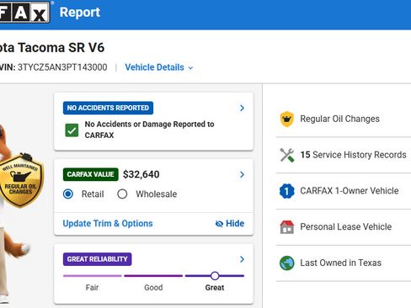Screen dimensions: 411x308
Task: Click 'No Accidents or Damage Reported to CARFAX' text
Action: pos(149,130)
